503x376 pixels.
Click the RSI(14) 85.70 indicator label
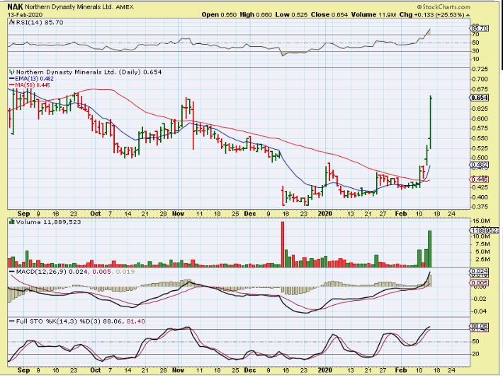[x=39, y=22]
